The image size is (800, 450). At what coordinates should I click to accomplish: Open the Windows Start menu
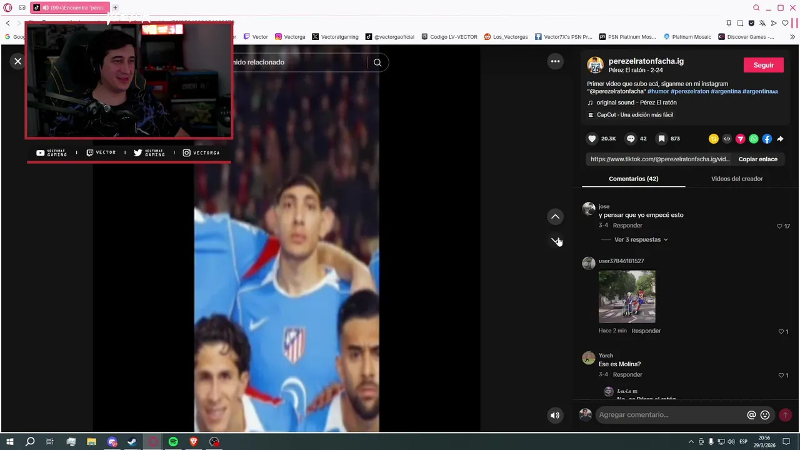pyautogui.click(x=10, y=442)
